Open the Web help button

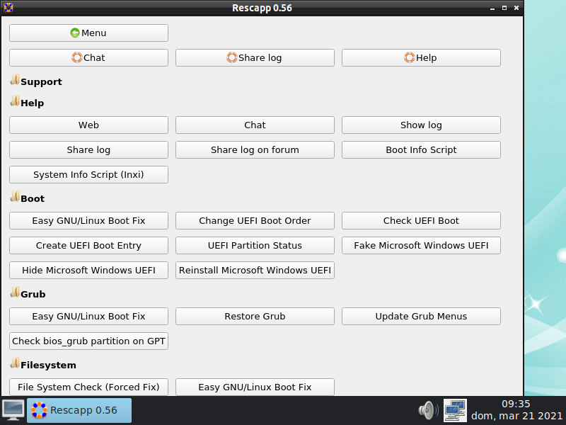pyautogui.click(x=88, y=125)
